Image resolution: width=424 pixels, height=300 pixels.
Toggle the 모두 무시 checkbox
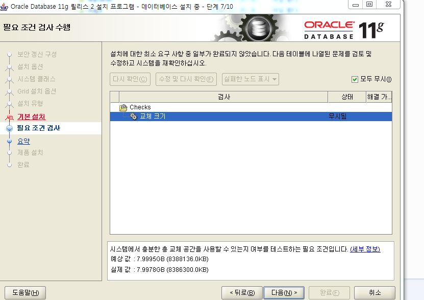point(355,79)
